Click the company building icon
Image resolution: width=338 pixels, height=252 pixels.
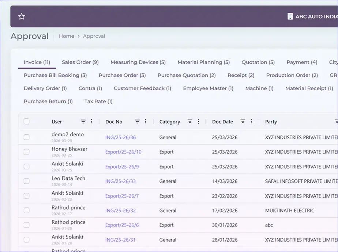pos(290,16)
